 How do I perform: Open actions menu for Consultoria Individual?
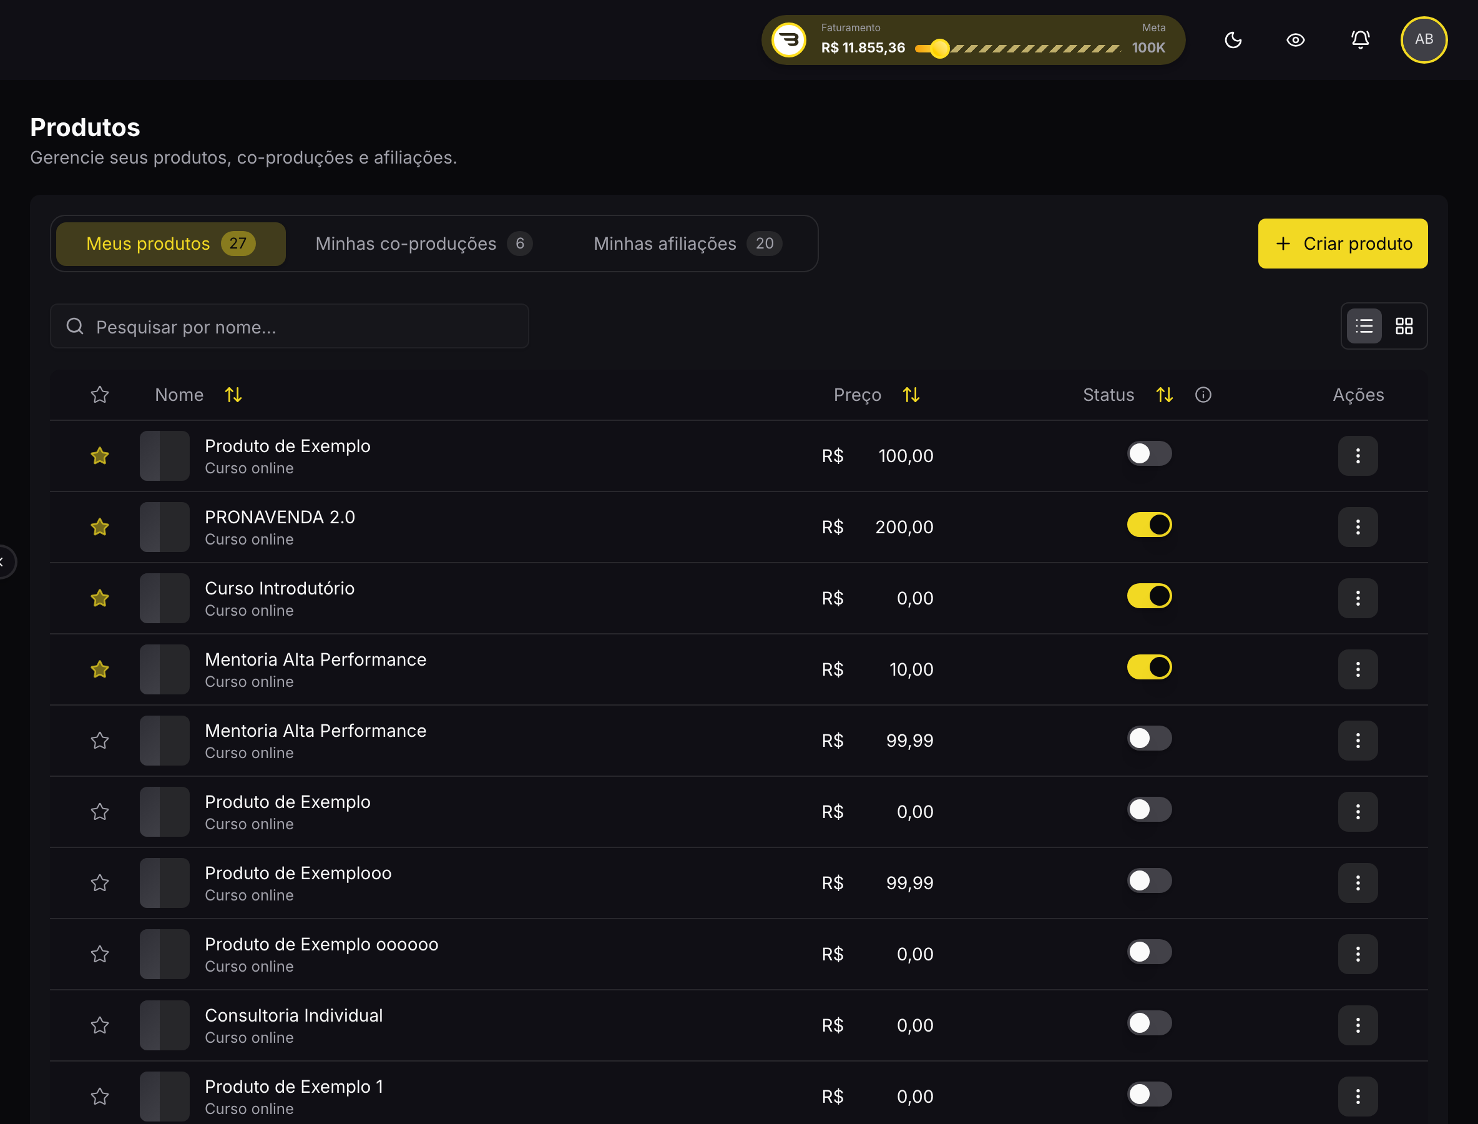point(1358,1025)
